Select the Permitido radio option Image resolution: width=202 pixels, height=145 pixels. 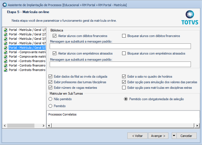[50, 106]
